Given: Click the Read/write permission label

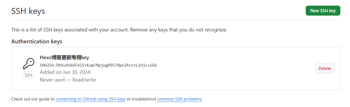Looking at the screenshot, I should click(x=84, y=80).
